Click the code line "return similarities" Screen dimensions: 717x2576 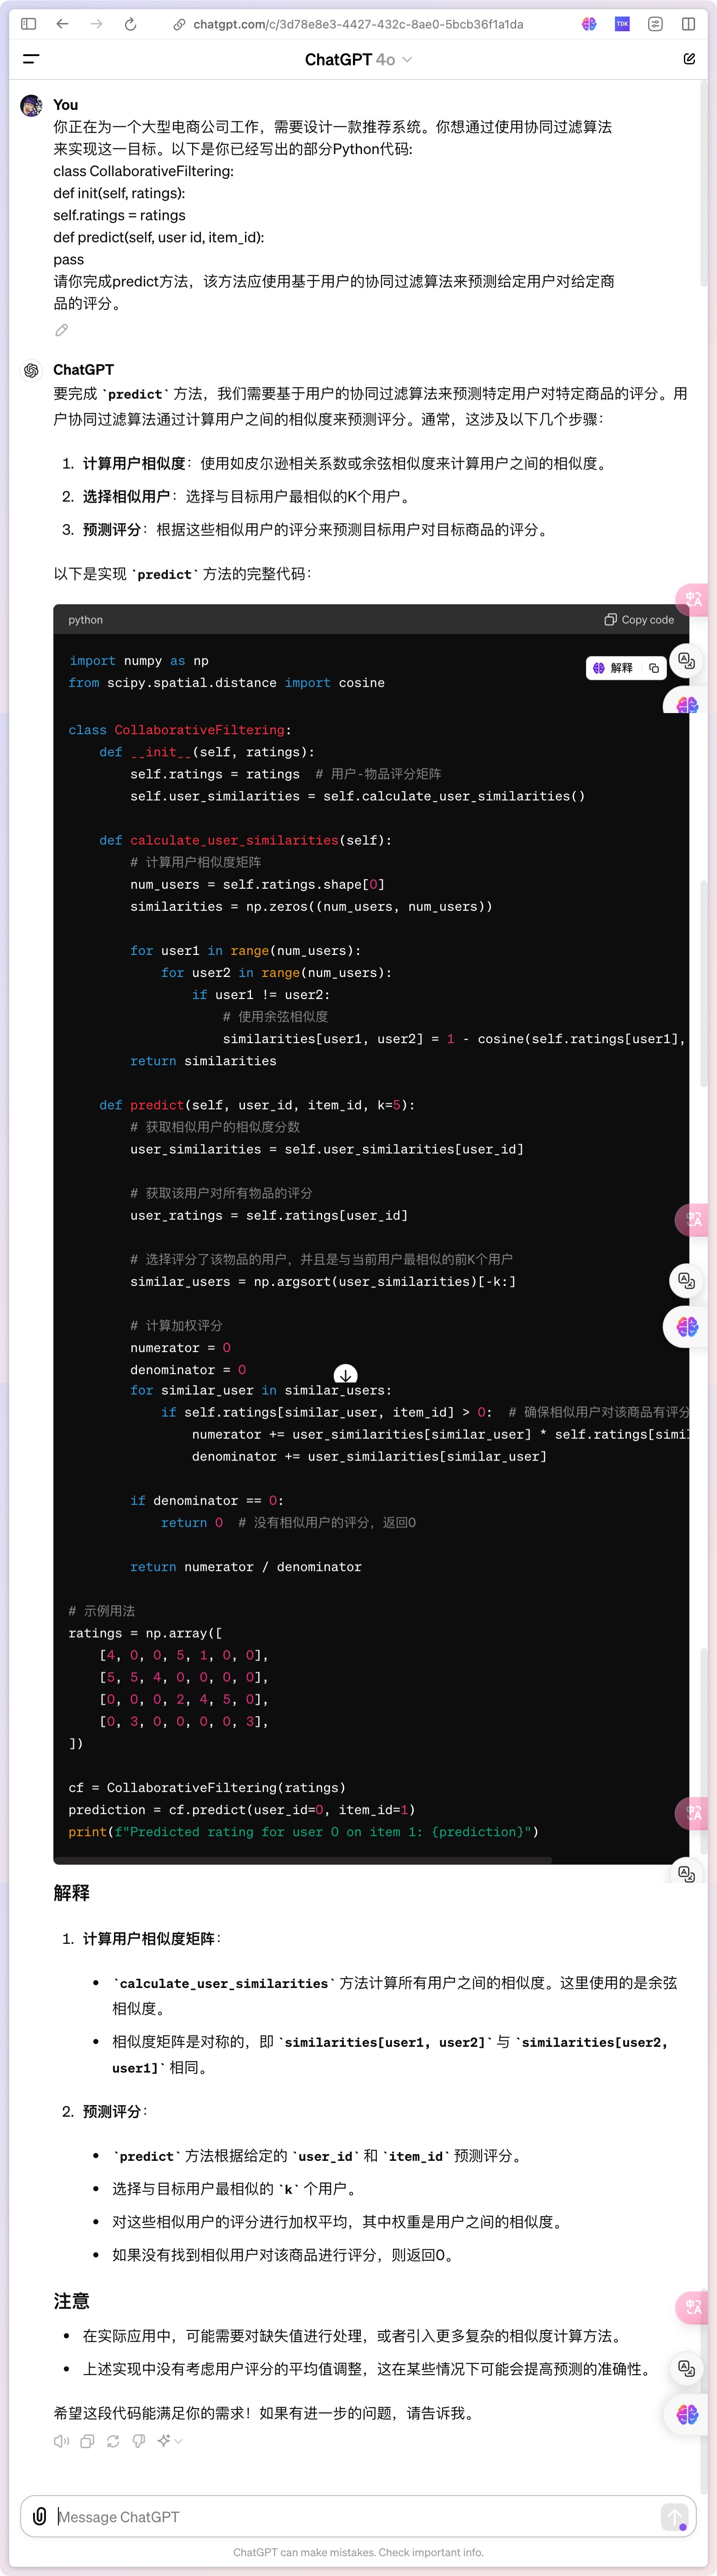click(203, 1061)
